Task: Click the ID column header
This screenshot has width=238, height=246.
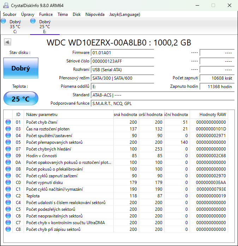Action: (x=18, y=115)
